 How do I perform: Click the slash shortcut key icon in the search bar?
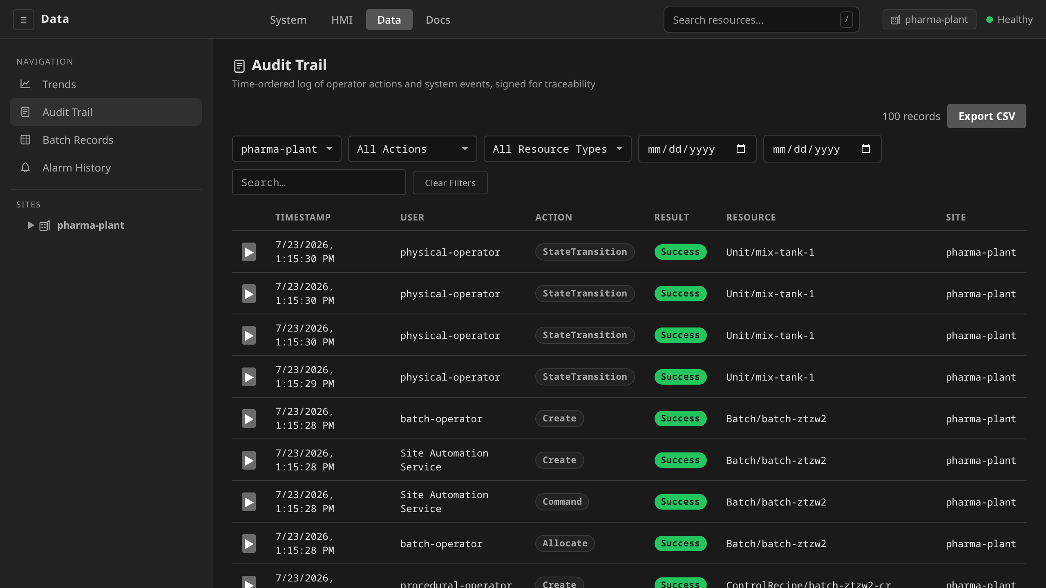[x=847, y=19]
